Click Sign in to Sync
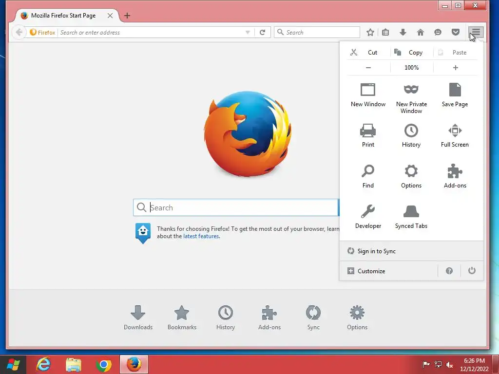The height and width of the screenshot is (374, 499). (411, 251)
